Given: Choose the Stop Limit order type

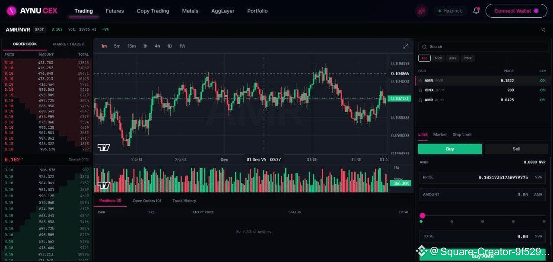Looking at the screenshot, I should (x=462, y=134).
